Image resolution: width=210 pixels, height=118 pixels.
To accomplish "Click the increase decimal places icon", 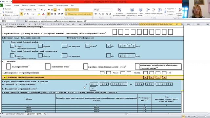I will 107,14.
